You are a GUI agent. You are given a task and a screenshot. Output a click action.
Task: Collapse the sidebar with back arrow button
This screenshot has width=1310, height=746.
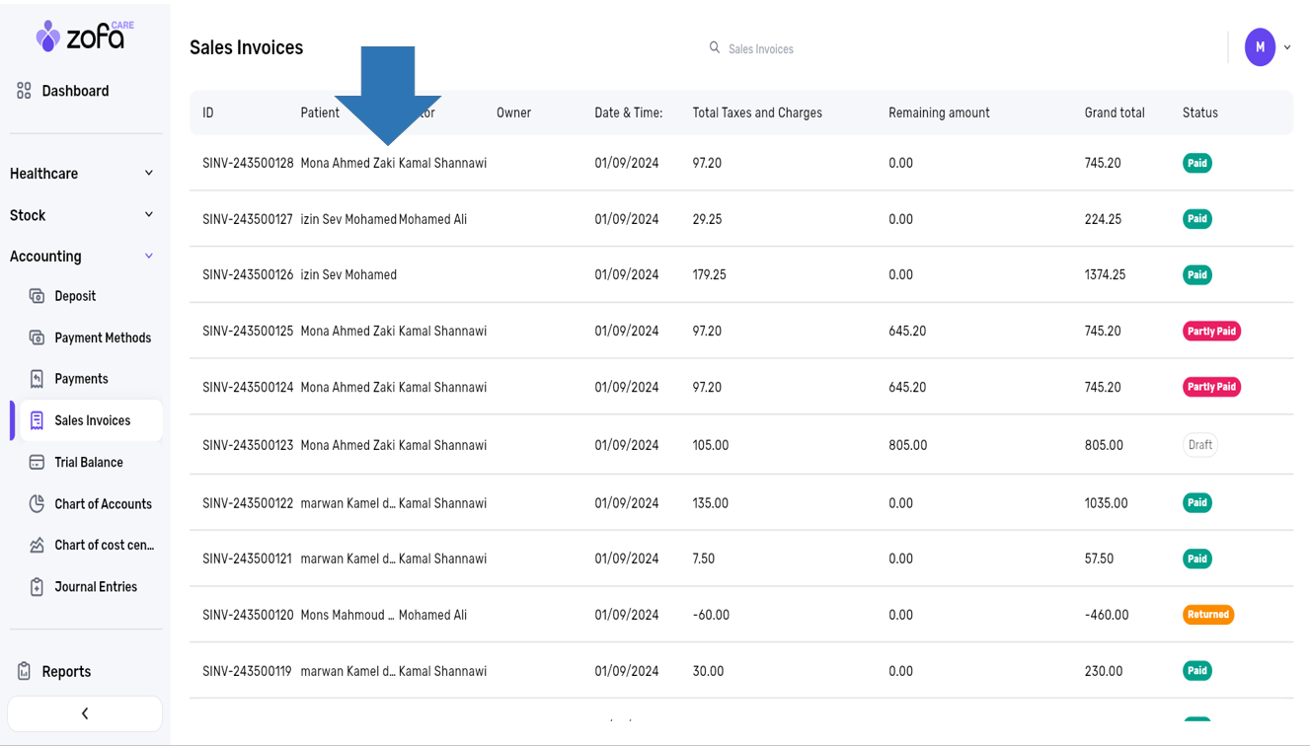tap(85, 713)
